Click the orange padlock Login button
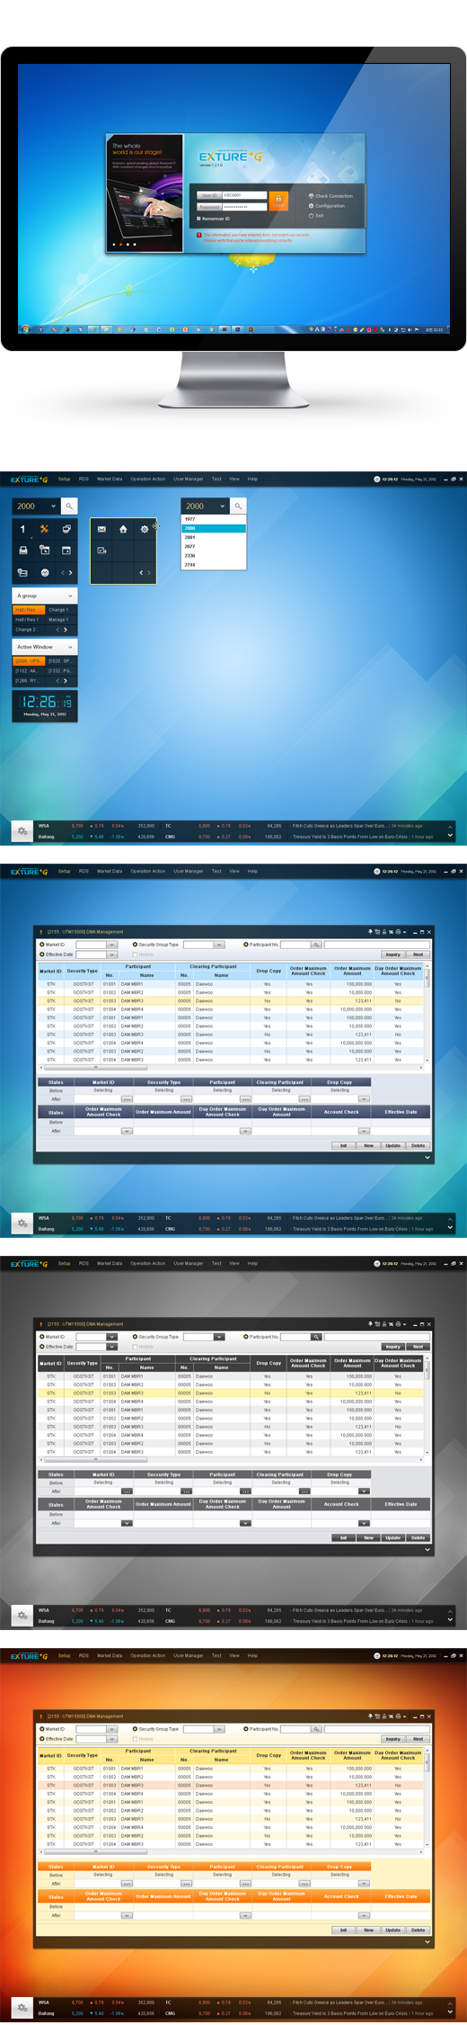This screenshot has height=2025, width=467. 278,200
